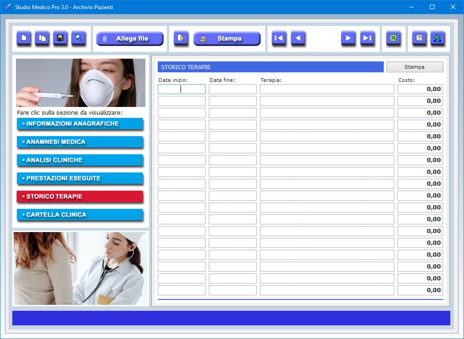The height and width of the screenshot is (339, 464).
Task: Open Analisi Cliniche section
Action: [80, 160]
